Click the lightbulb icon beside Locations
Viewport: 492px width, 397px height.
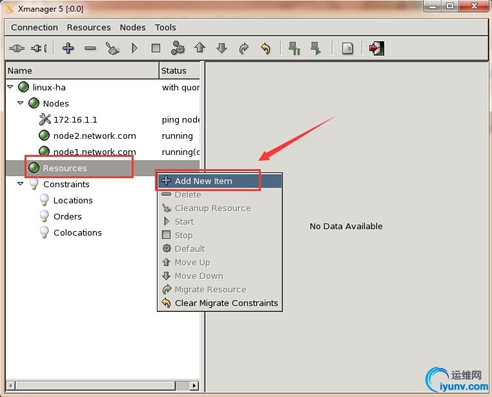click(45, 200)
